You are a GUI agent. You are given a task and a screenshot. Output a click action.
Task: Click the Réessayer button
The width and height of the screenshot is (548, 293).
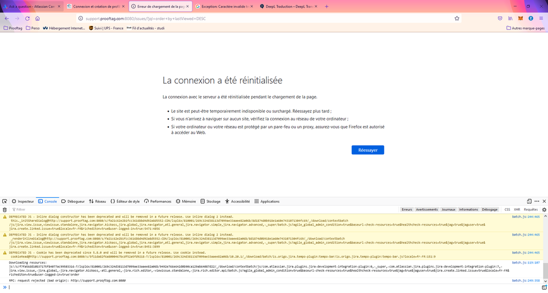pyautogui.click(x=368, y=150)
